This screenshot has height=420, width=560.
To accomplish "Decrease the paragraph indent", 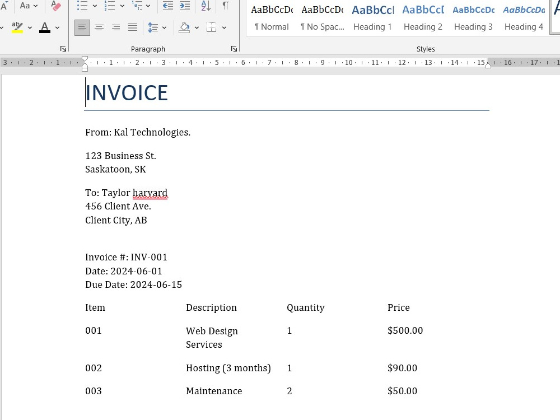I will 168,6.
